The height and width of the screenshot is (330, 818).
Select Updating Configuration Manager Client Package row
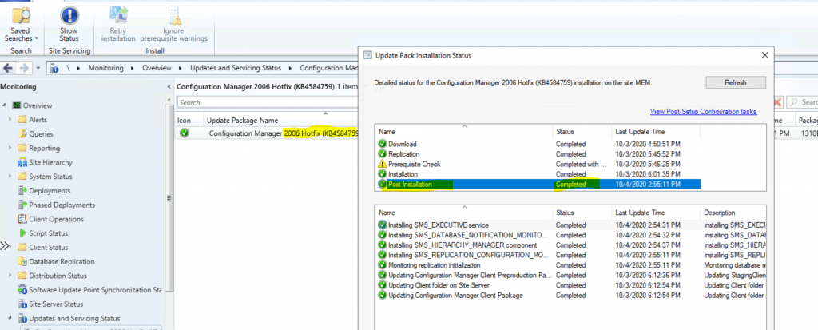tap(570, 296)
